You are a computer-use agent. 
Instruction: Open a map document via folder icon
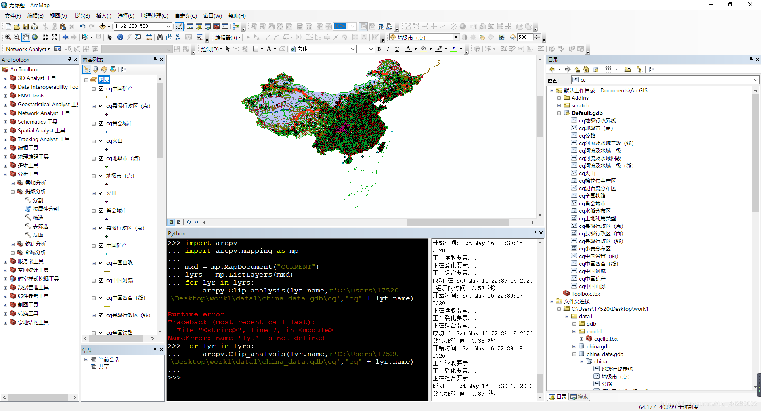click(17, 27)
